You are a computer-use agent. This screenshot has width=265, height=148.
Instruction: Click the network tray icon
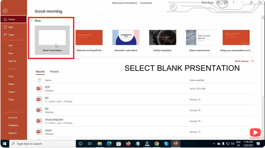pyautogui.click(x=228, y=144)
